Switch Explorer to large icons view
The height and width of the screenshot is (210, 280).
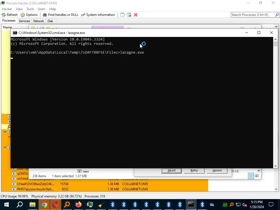257,176
